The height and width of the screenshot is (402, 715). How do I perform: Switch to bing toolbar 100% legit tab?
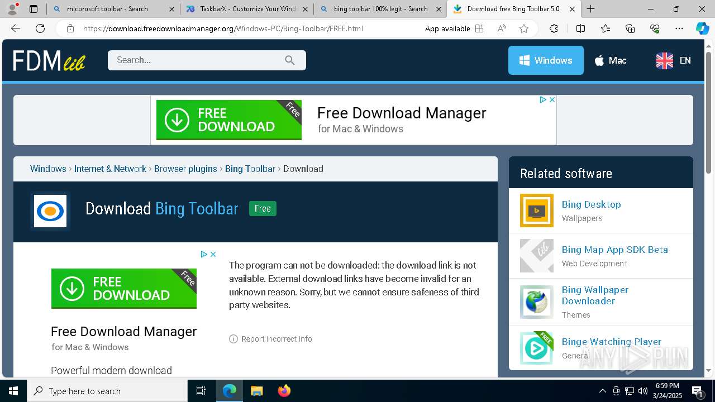380,9
